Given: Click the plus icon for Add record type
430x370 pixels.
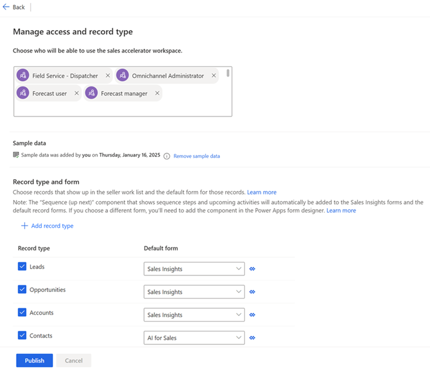Looking at the screenshot, I should click(24, 226).
